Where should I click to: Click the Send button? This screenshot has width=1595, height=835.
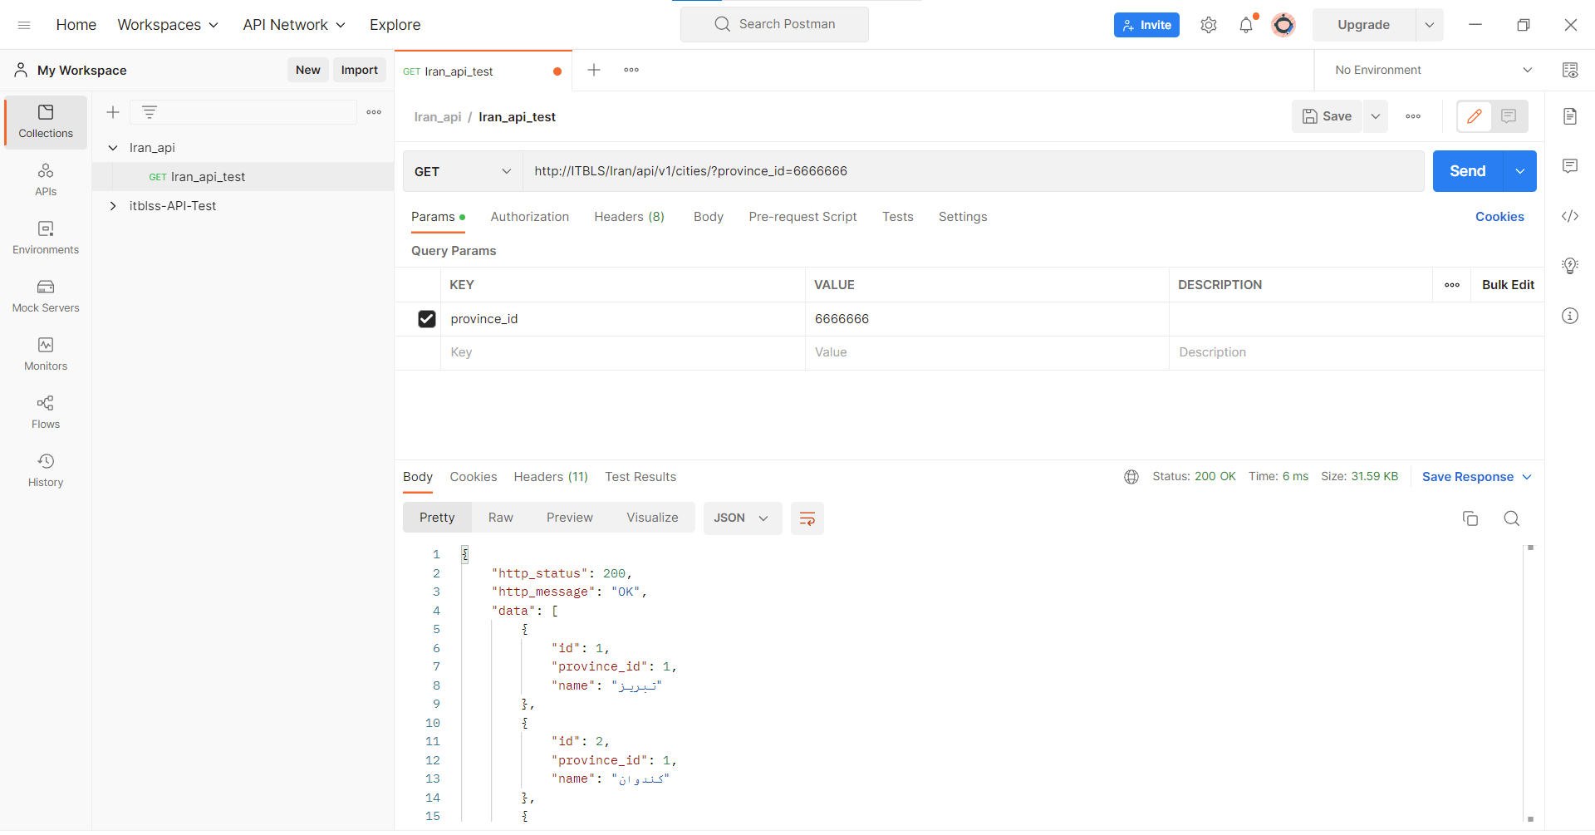pos(1468,171)
